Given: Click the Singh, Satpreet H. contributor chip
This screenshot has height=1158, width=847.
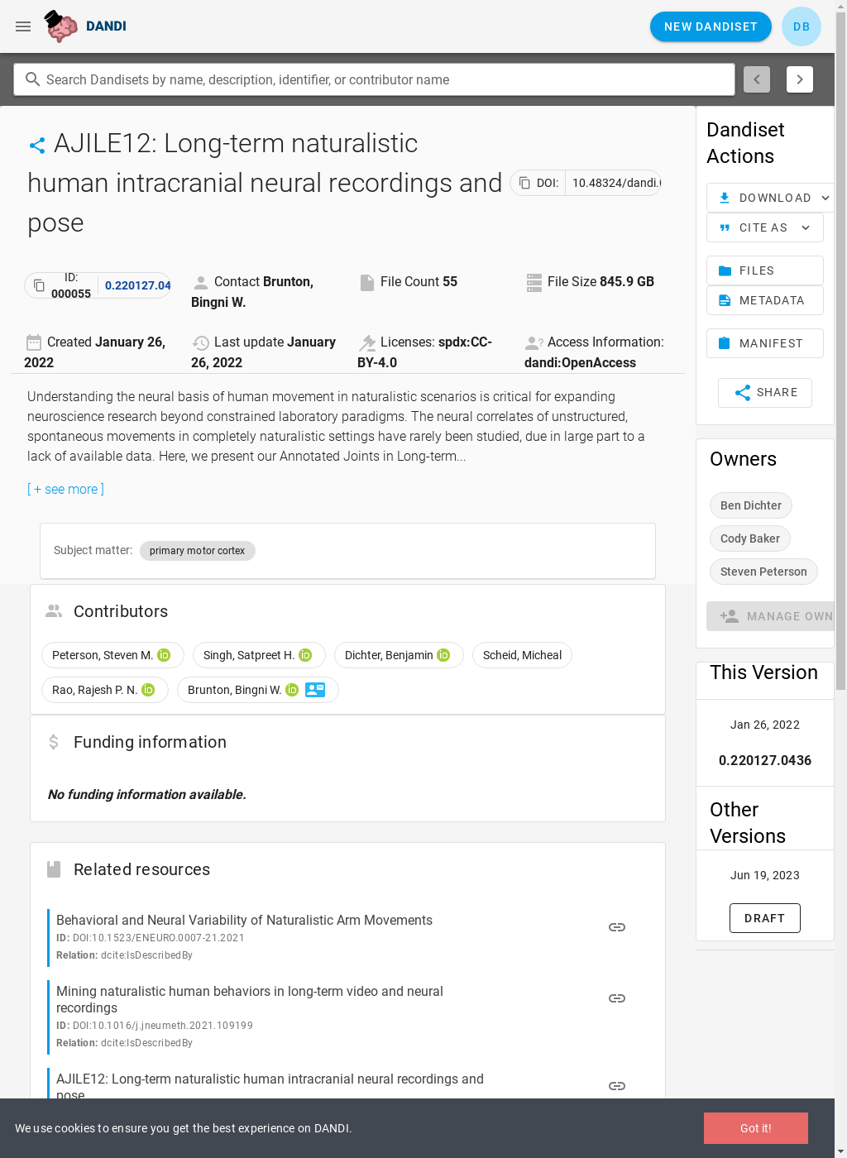Looking at the screenshot, I should 259,655.
